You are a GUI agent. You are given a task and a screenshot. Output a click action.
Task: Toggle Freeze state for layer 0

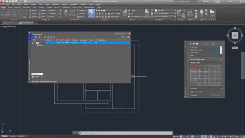[x=59, y=43]
